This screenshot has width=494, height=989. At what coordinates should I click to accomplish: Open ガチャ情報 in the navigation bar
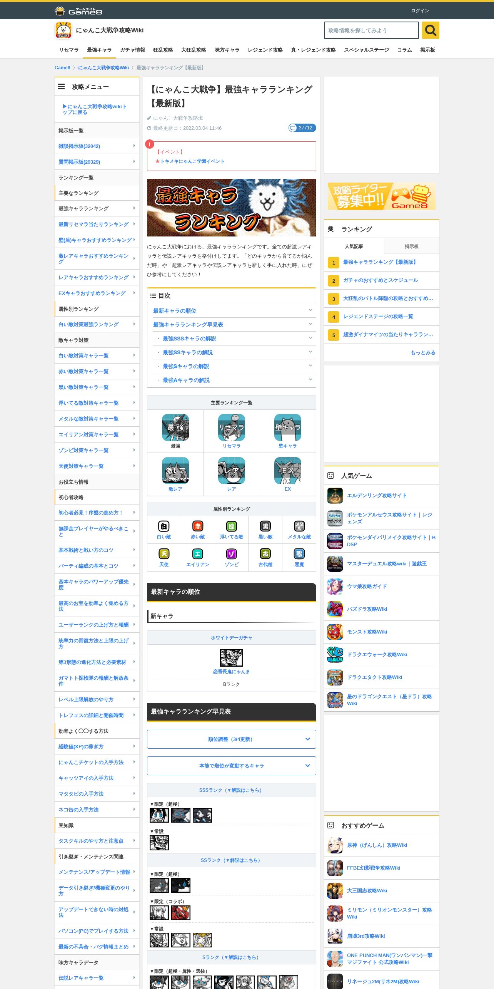tap(132, 50)
